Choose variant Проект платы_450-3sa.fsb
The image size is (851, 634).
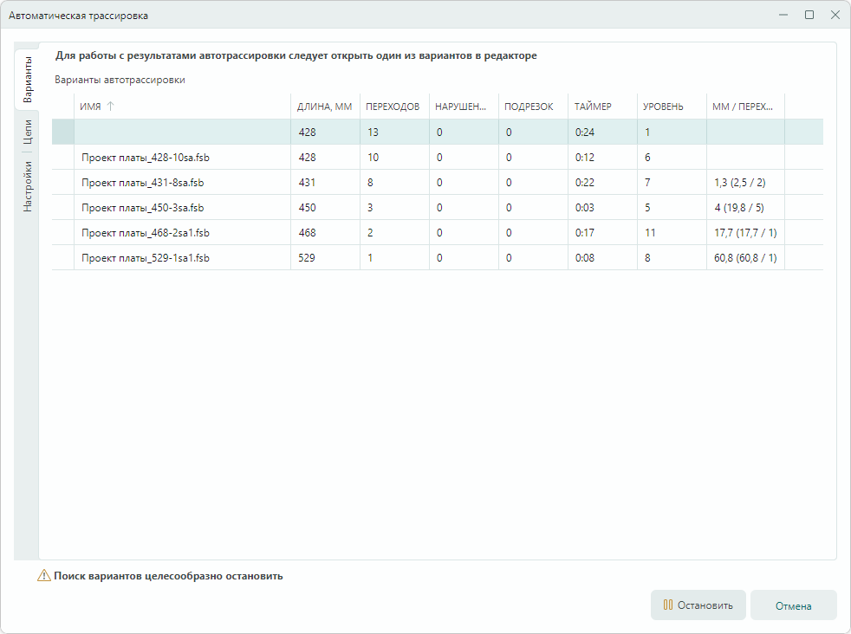(142, 208)
